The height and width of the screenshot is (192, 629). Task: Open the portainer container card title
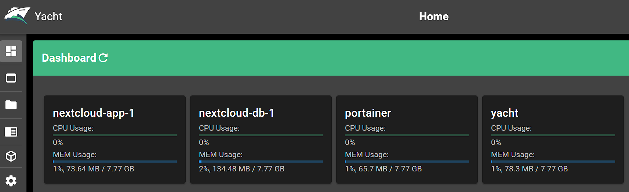point(368,113)
